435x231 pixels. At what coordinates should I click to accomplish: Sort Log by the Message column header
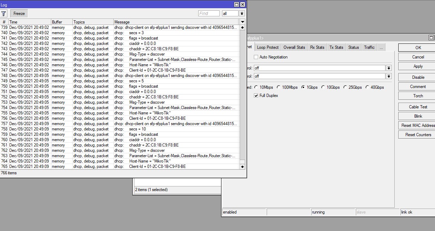tap(176, 22)
